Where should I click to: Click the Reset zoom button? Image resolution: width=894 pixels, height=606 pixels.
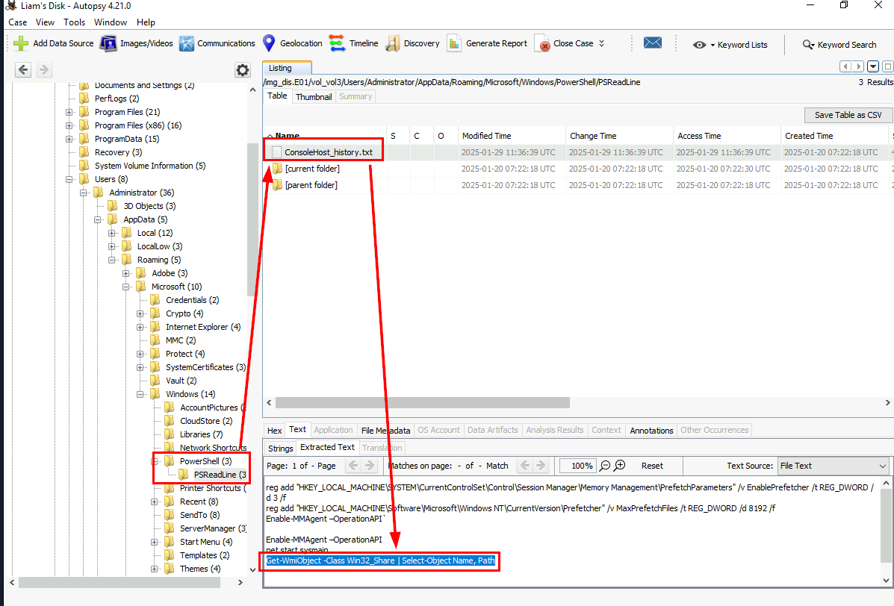click(x=651, y=466)
